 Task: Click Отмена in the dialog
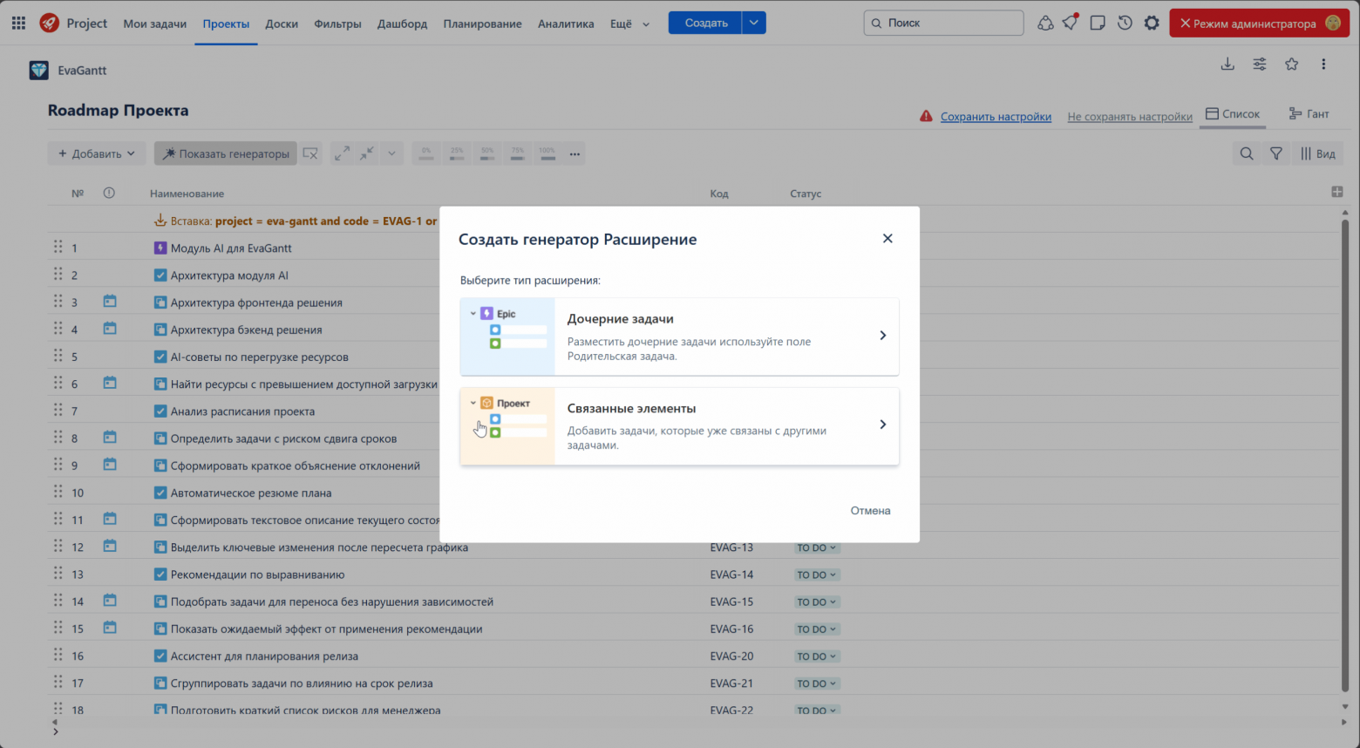point(870,511)
